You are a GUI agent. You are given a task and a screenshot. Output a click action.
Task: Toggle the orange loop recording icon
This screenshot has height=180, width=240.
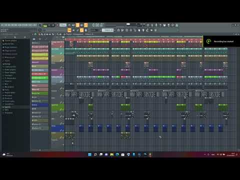(x=86, y=25)
